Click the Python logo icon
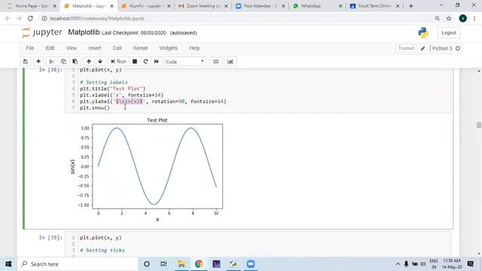 pyautogui.click(x=423, y=32)
